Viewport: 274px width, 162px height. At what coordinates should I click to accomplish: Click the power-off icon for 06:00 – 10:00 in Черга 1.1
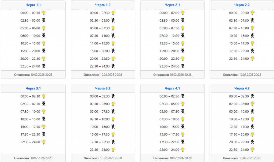point(44,36)
